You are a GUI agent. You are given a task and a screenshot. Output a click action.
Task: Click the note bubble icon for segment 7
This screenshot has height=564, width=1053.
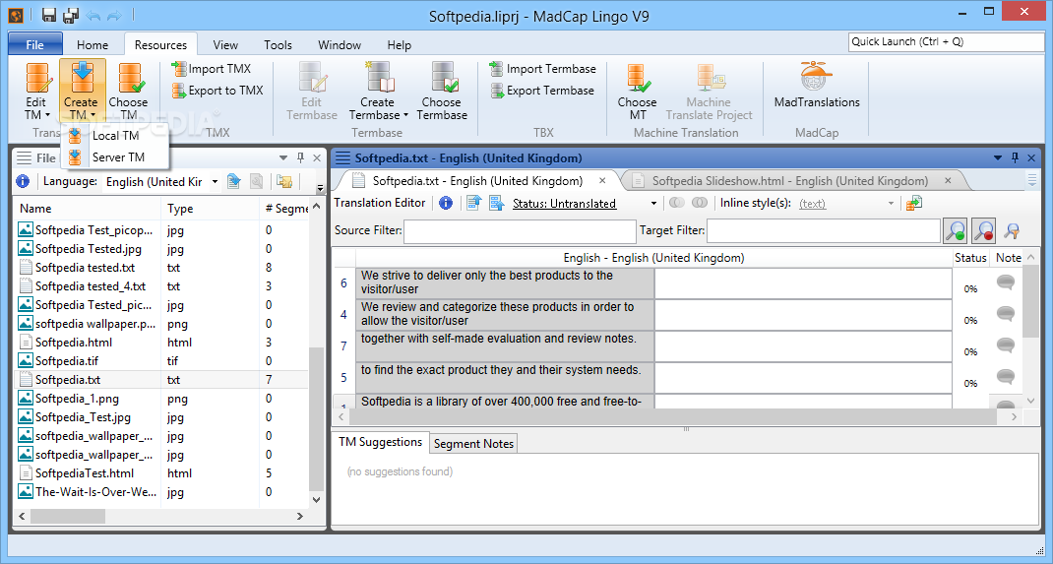1006,345
